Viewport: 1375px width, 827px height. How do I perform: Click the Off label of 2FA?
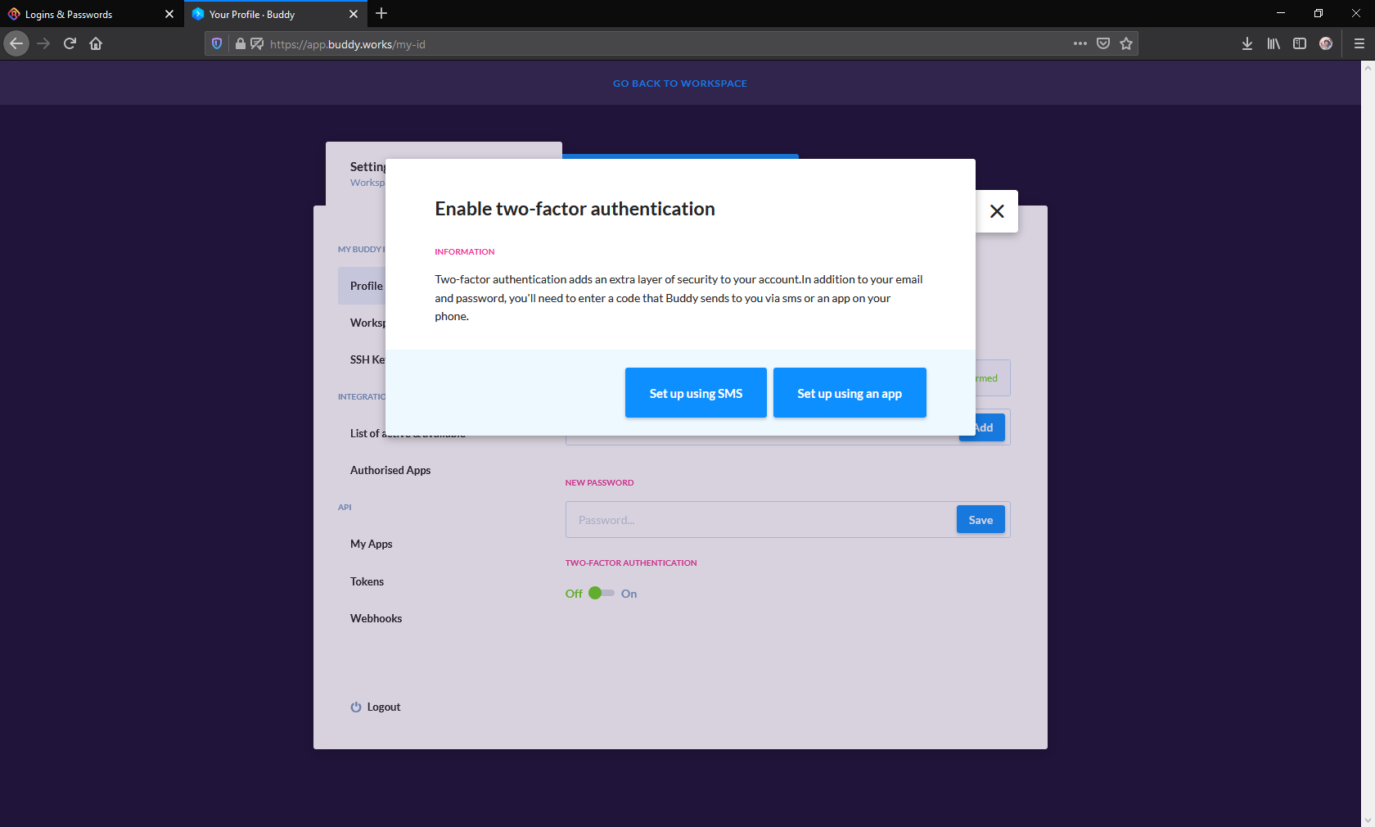[574, 594]
